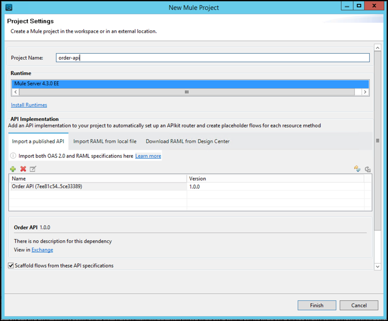Click the Anypoint Studio logo in title bar
Image resolution: width=388 pixels, height=321 pixels.
[9, 8]
